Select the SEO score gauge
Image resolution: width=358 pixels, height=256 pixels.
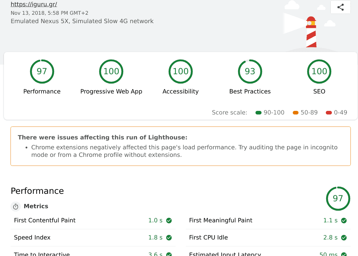(x=319, y=72)
